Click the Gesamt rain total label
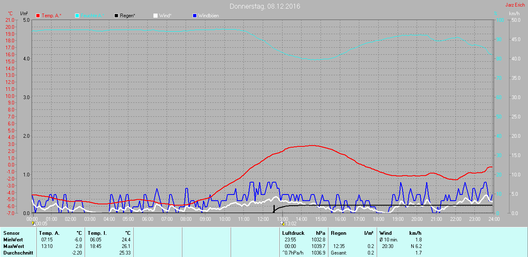Image resolution: width=528 pixels, height=257 pixels. point(339,253)
